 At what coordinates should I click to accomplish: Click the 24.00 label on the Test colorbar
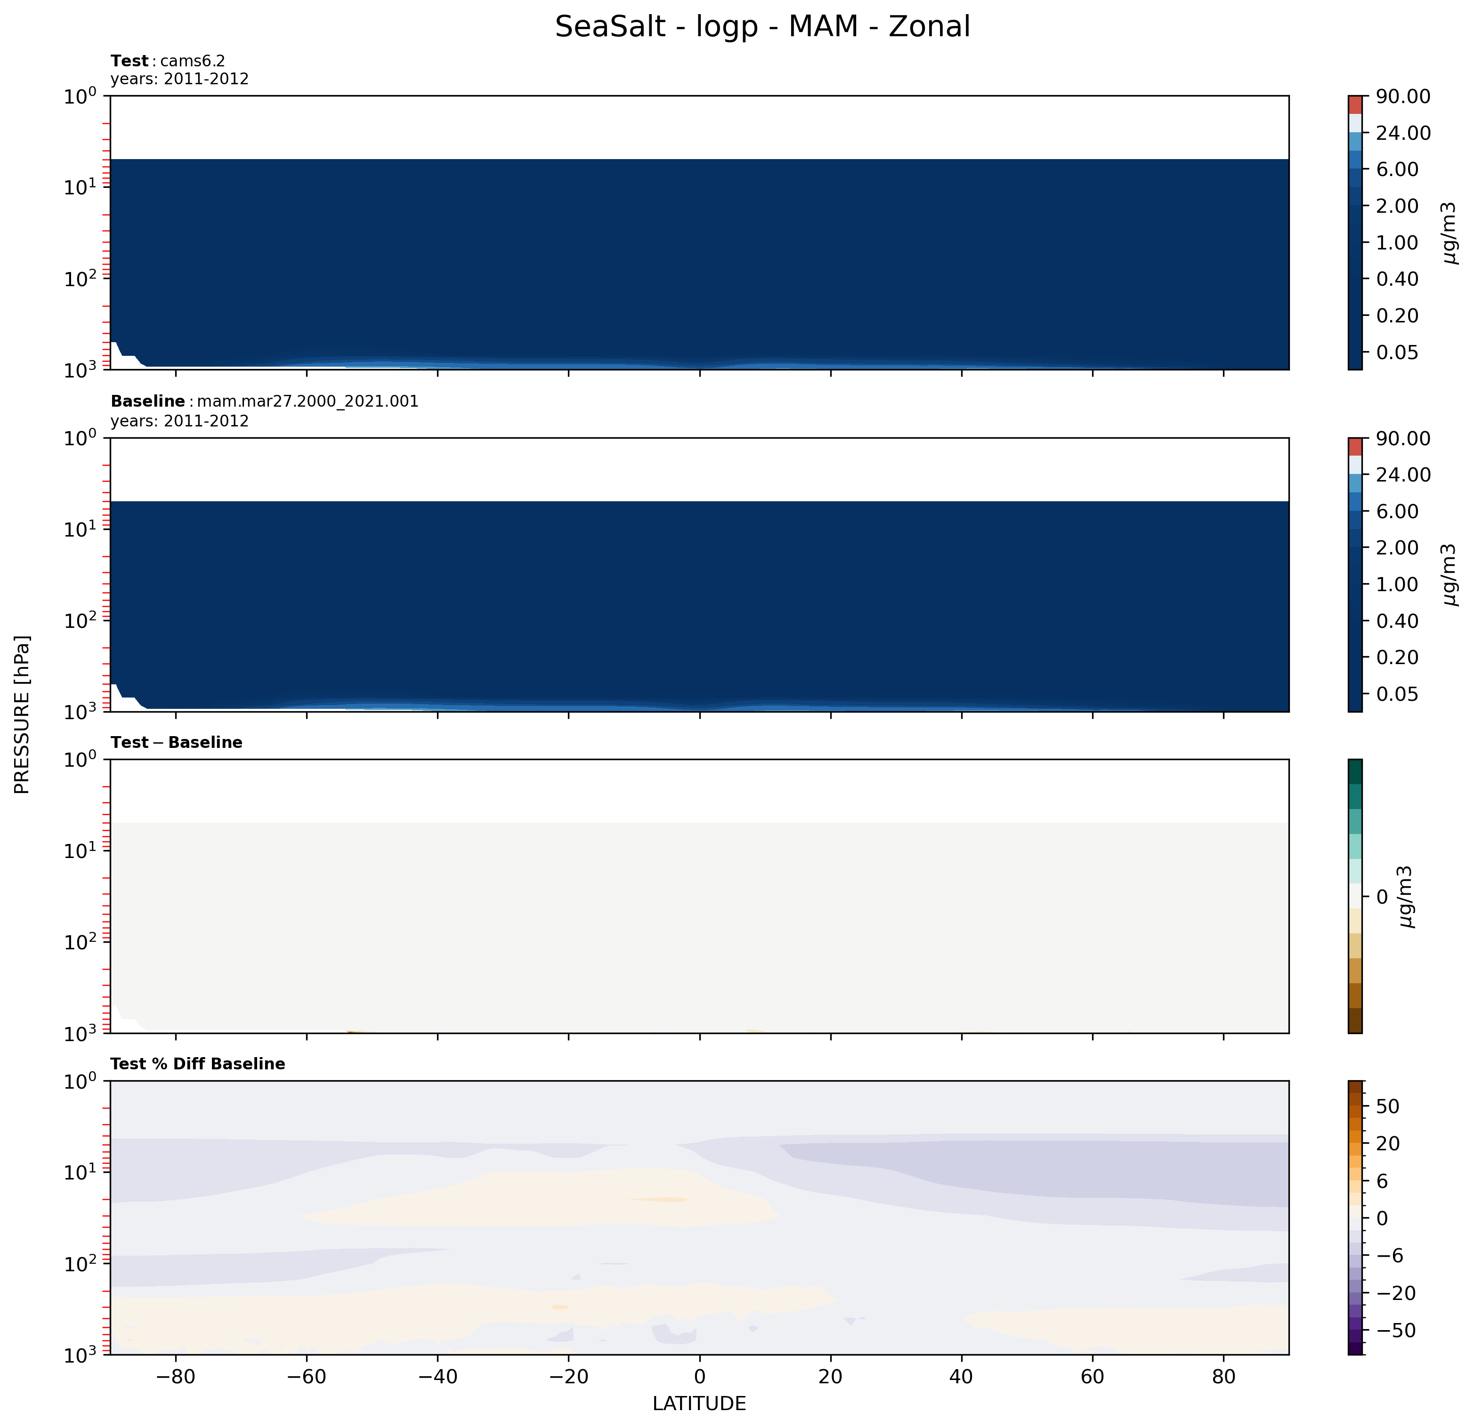[x=1402, y=133]
